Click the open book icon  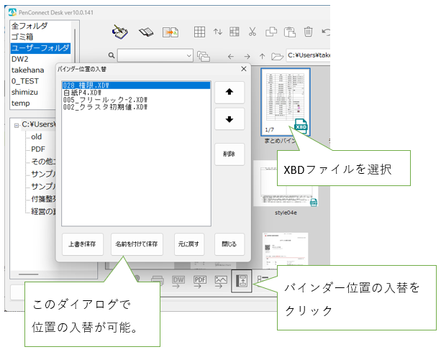tap(146, 32)
